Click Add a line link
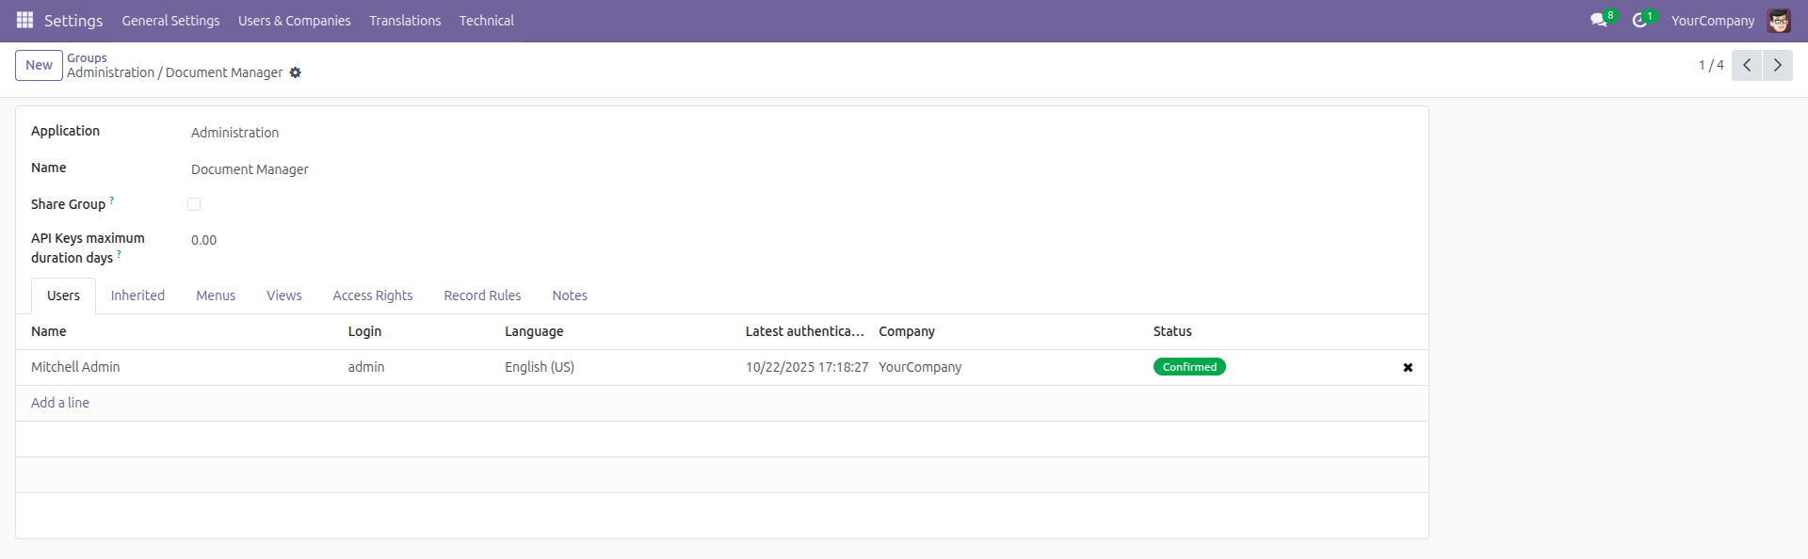 [60, 403]
